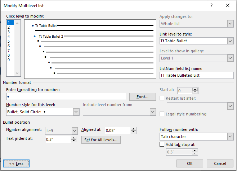Select level 9 in the level list
237x171 pixels.
pos(8,60)
